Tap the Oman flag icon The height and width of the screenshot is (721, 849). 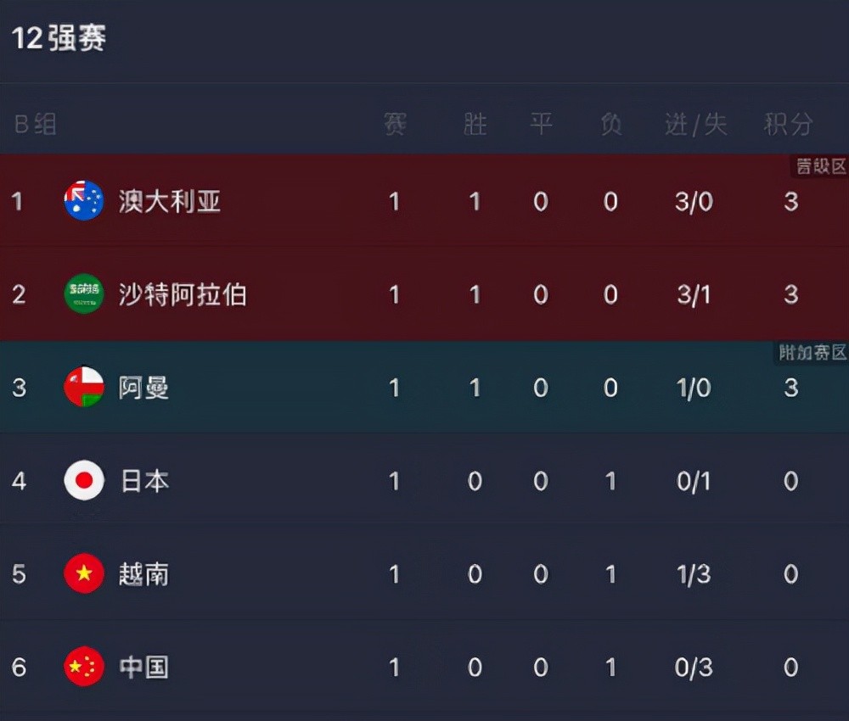(x=84, y=388)
